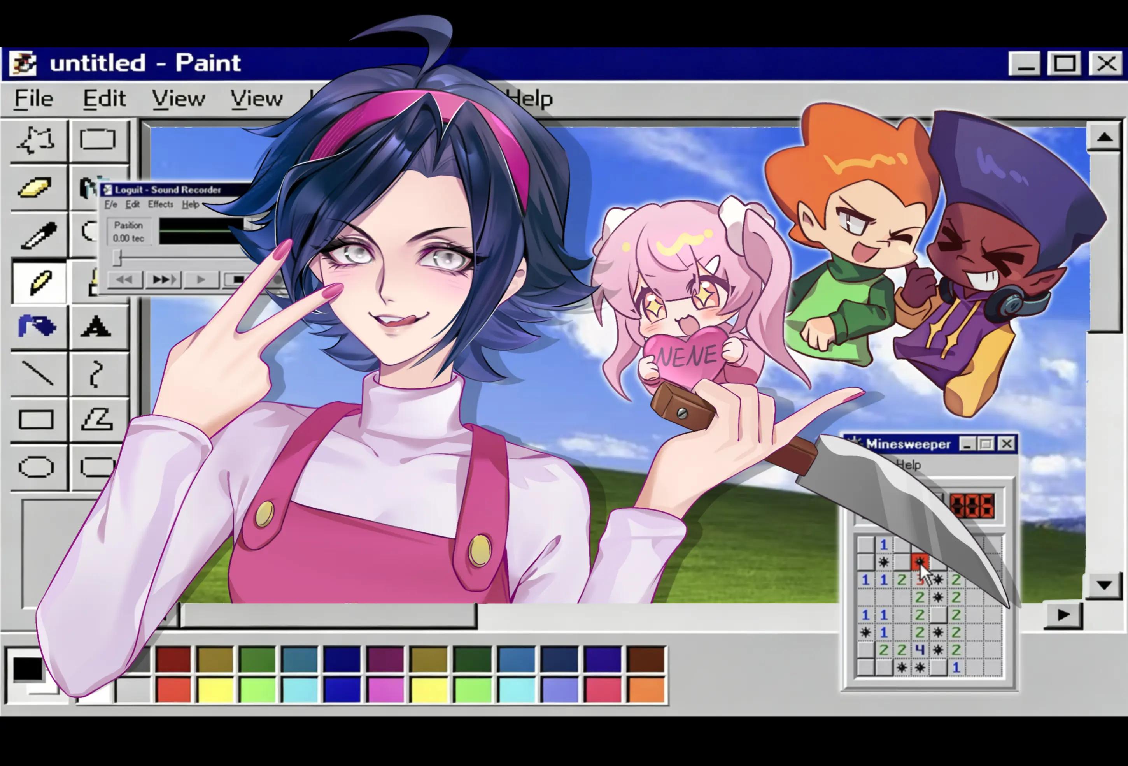Pick the bright red color swatch
The image size is (1128, 766).
[173, 690]
